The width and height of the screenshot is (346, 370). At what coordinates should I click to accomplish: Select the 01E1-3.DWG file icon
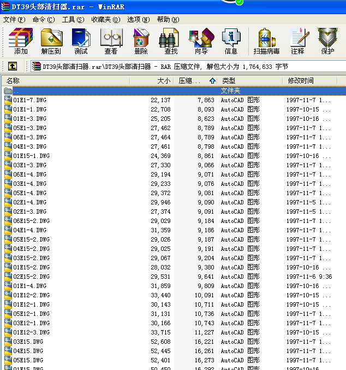(8, 119)
